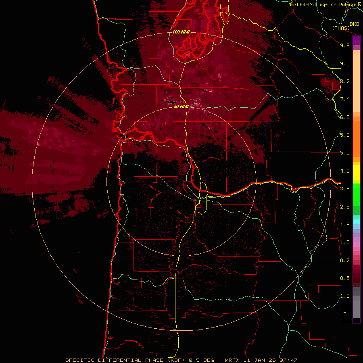Click the 6.6 value on the color scale
The height and width of the screenshot is (363, 363).
point(345,117)
